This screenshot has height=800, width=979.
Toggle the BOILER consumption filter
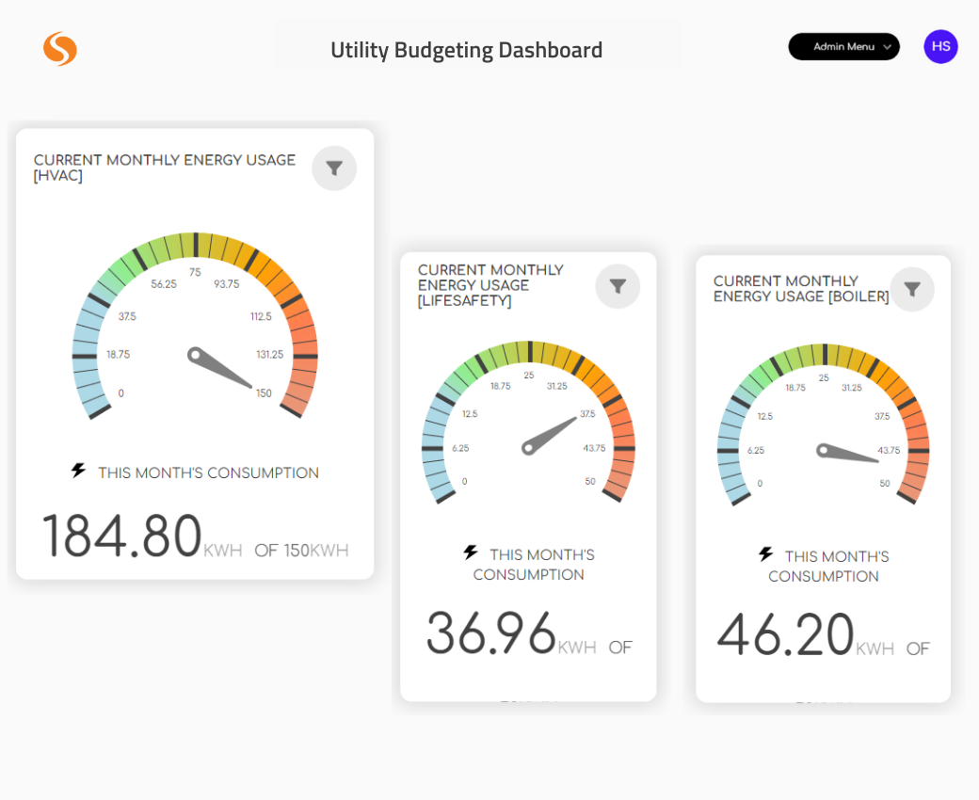(x=911, y=289)
